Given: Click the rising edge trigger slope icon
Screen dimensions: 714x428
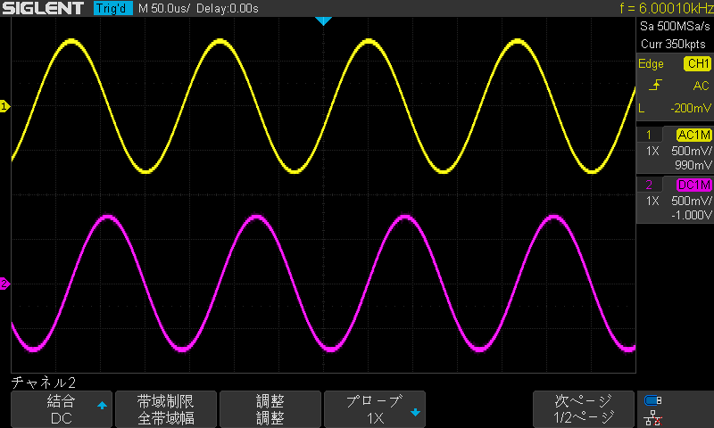Looking at the screenshot, I should (x=655, y=85).
